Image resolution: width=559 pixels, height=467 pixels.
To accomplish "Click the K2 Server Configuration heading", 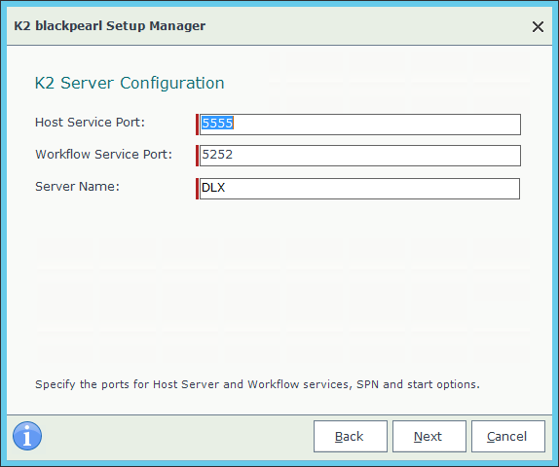I will point(130,83).
